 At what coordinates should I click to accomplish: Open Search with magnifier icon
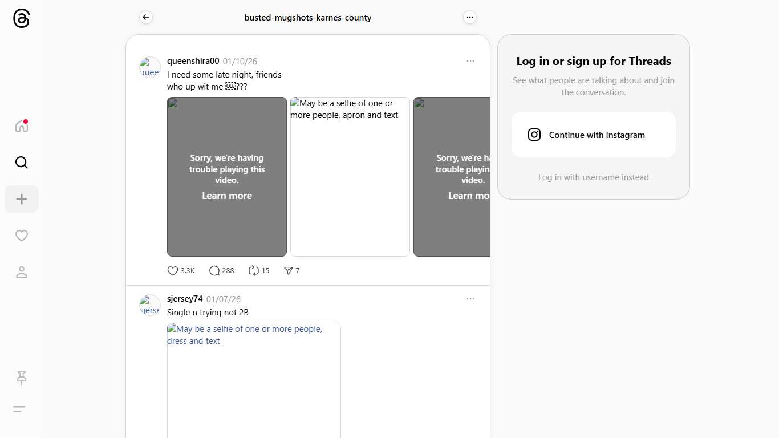coord(21,163)
